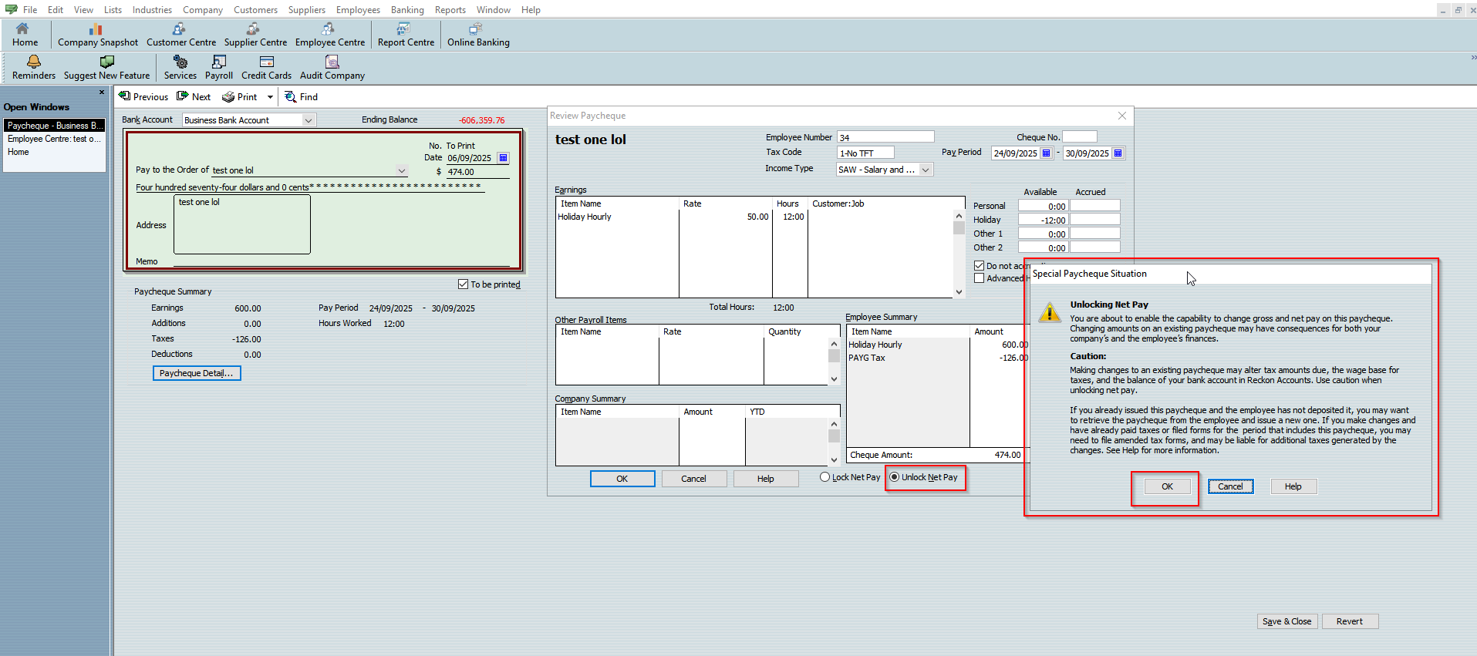The width and height of the screenshot is (1477, 656).
Task: Open calendar picker beside cheque date 06/09/2025
Action: pos(504,158)
